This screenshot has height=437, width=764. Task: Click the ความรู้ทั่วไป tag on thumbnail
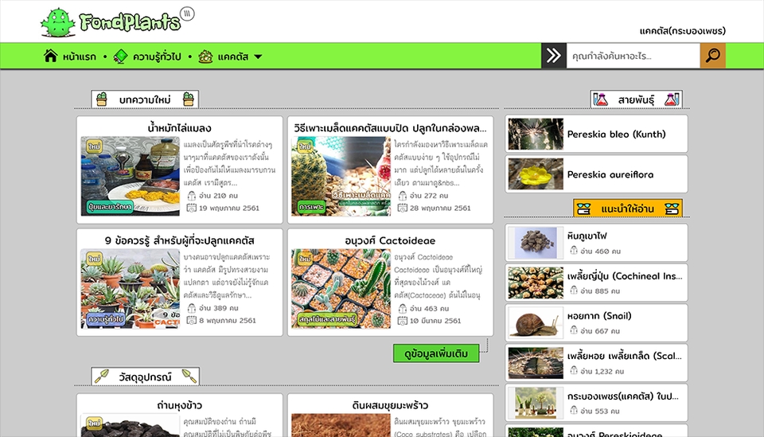tap(106, 319)
